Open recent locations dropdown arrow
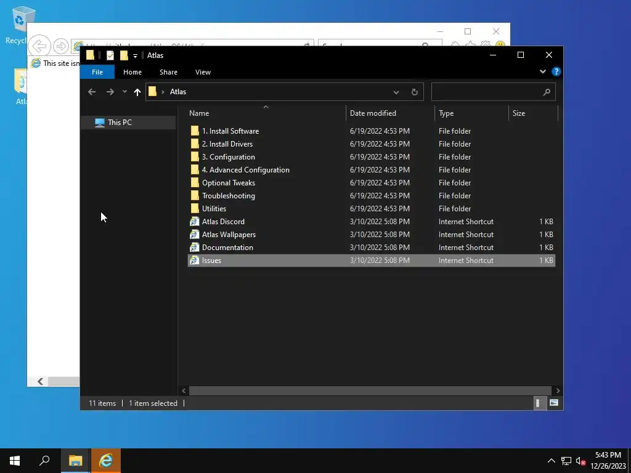 click(x=124, y=92)
